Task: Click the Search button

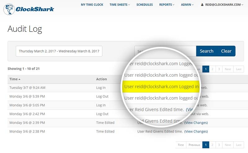Action: [x=206, y=51]
